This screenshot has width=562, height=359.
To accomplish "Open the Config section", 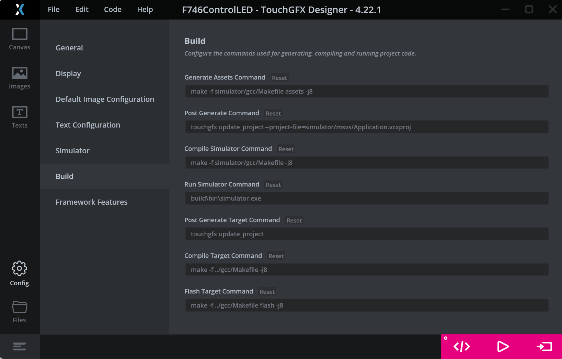I will click(19, 273).
